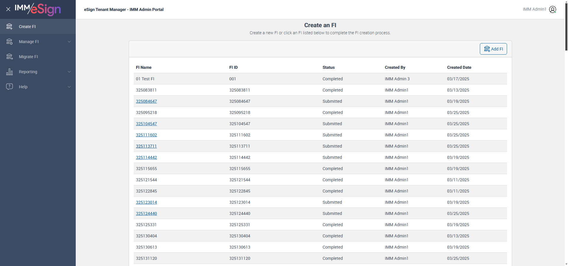Select the Migrate FI menu item
Image resolution: width=568 pixels, height=266 pixels.
click(38, 57)
